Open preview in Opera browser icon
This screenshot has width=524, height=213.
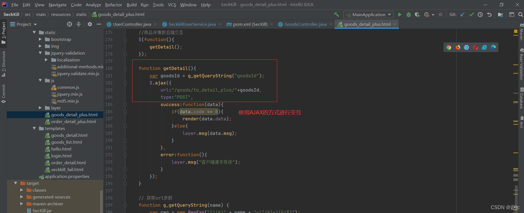476,47
